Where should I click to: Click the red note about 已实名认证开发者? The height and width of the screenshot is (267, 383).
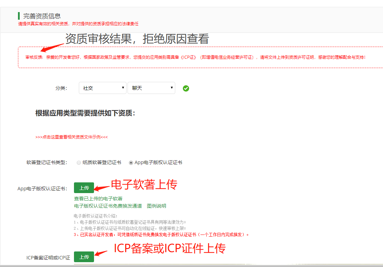(x=161, y=235)
